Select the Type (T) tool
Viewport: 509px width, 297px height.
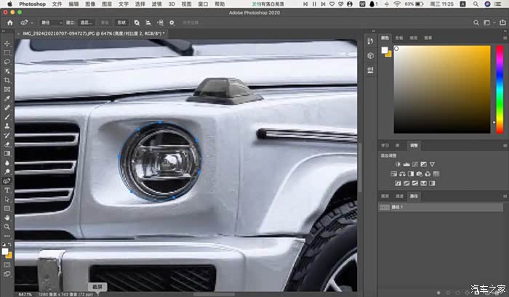point(7,190)
